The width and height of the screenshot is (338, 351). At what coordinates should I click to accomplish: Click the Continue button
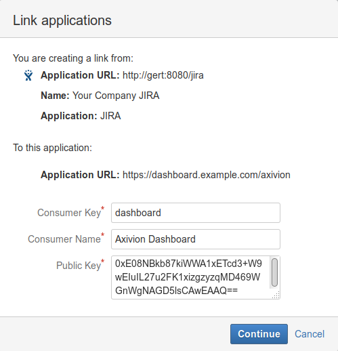[259, 334]
